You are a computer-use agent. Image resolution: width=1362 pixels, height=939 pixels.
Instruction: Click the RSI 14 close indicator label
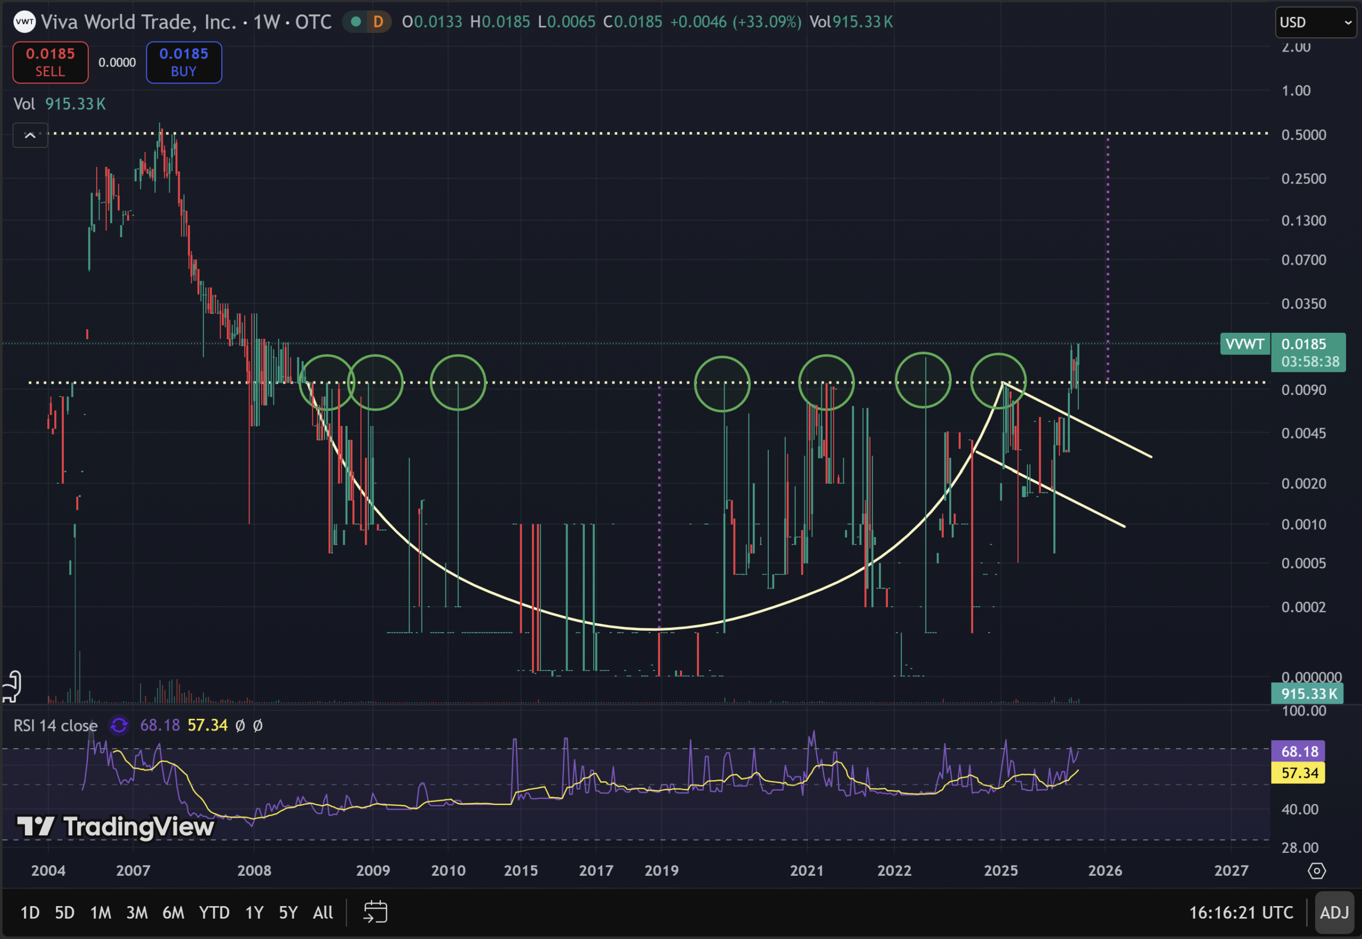coord(55,725)
